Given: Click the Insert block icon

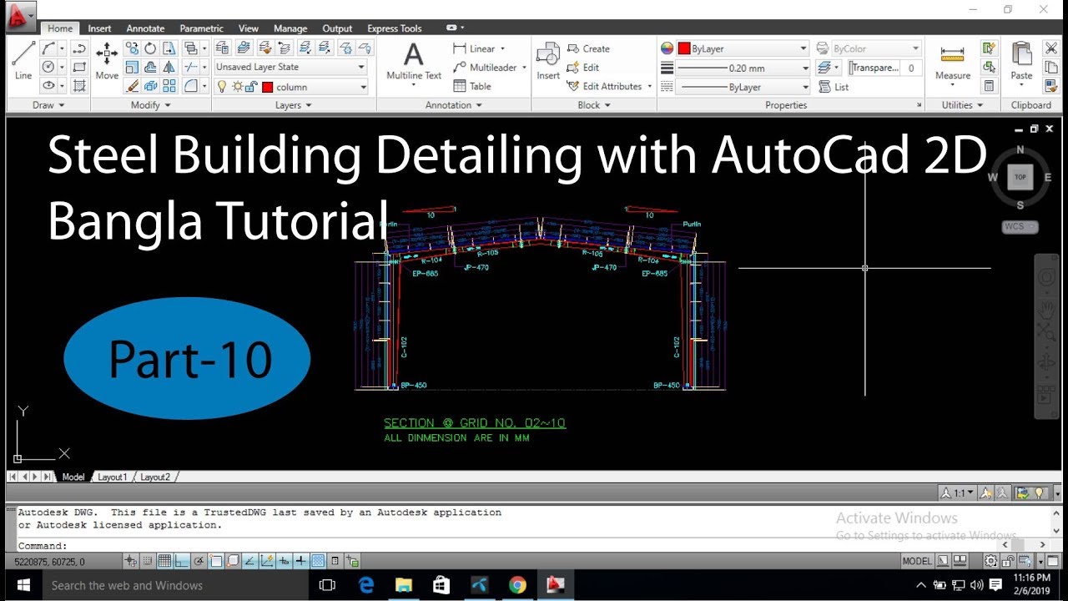Looking at the screenshot, I should [548, 62].
